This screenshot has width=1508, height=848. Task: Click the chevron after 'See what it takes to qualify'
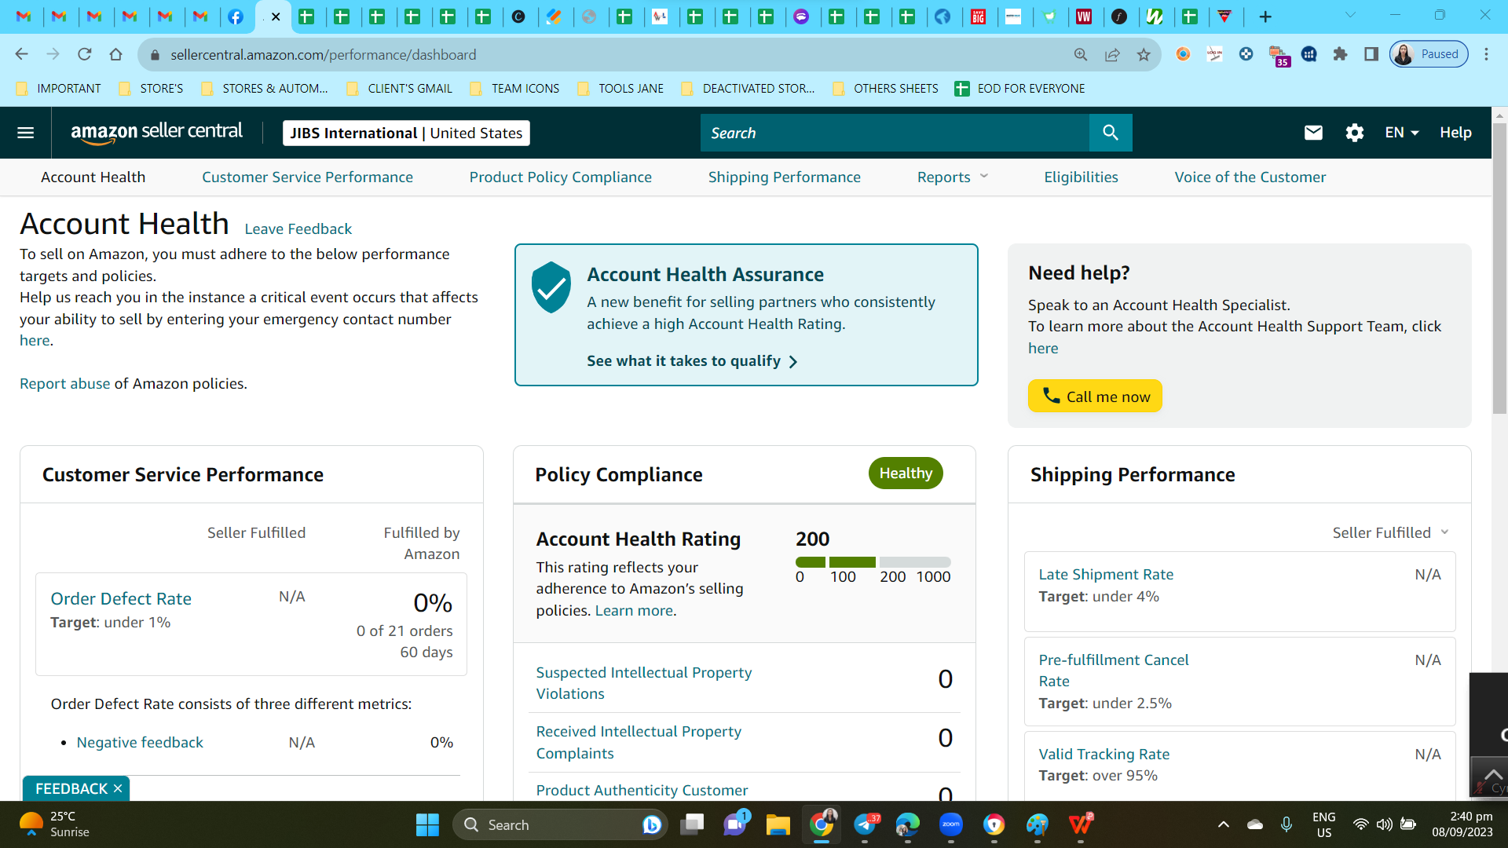(793, 361)
